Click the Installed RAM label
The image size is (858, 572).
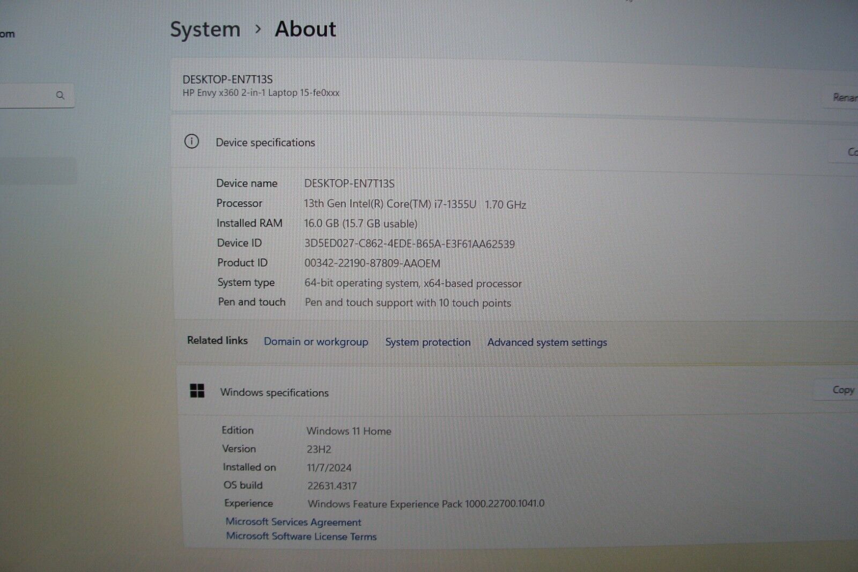click(x=249, y=223)
